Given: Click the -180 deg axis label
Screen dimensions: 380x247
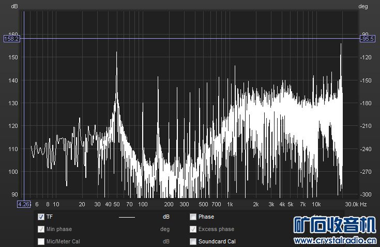Looking at the screenshot, I should (x=366, y=103).
